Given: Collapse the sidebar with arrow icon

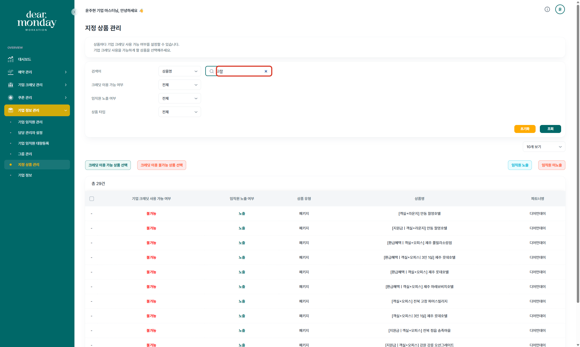Looking at the screenshot, I should point(74,12).
